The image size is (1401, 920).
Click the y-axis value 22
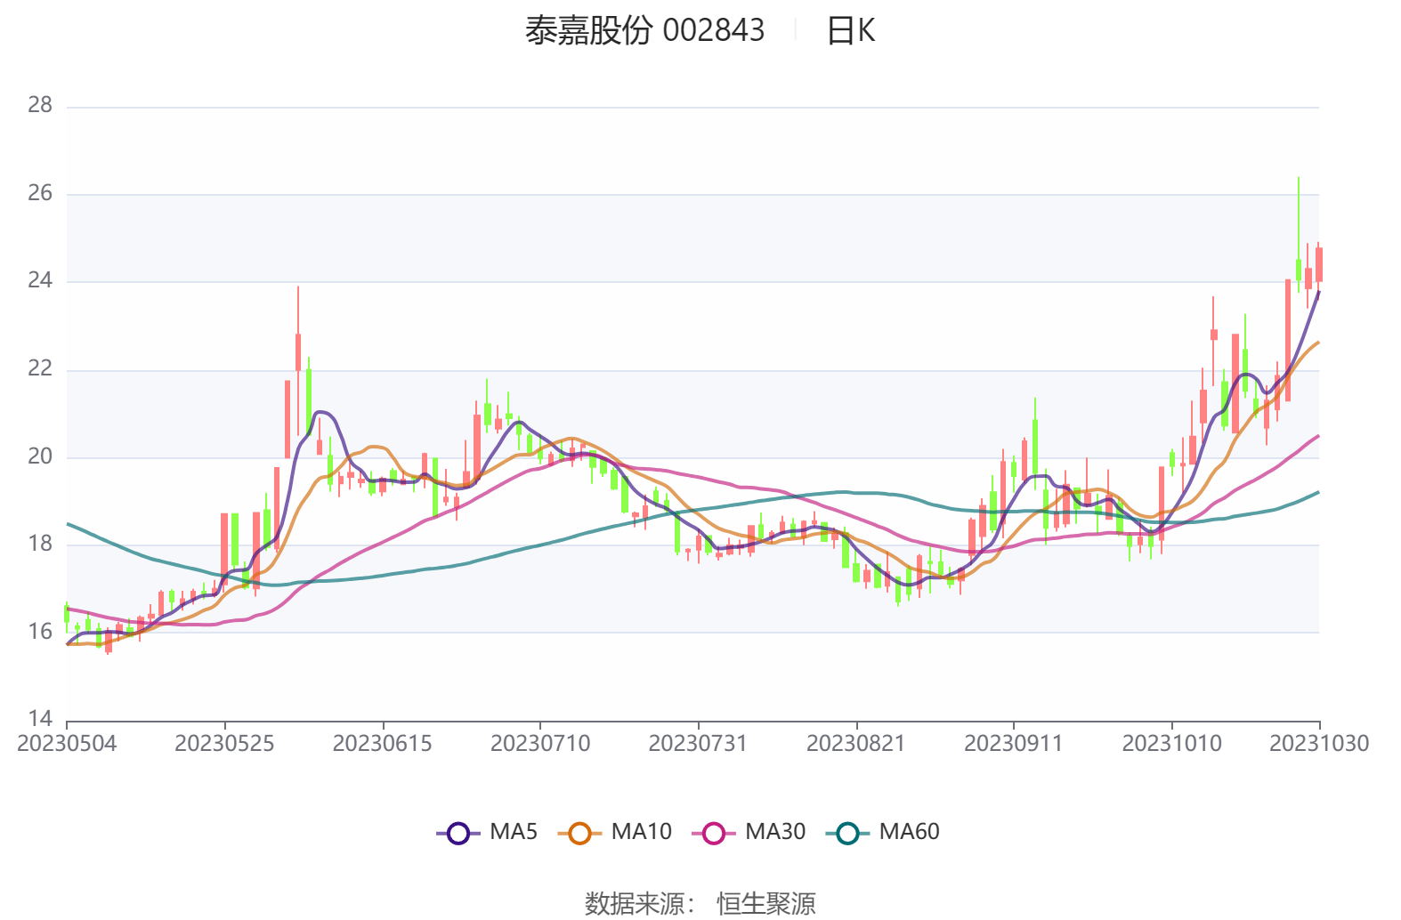pos(40,368)
